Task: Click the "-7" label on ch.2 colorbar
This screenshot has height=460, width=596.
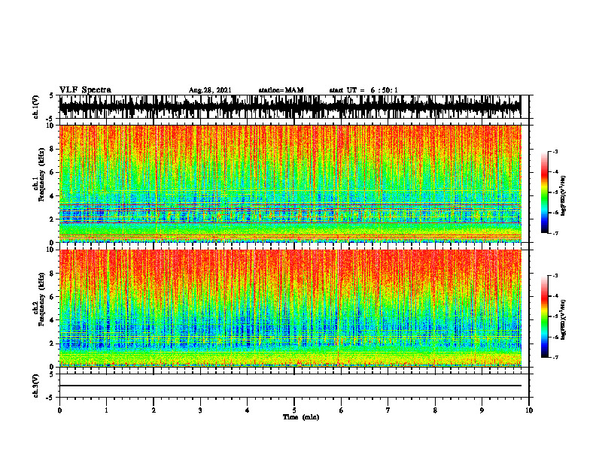Action: [555, 358]
